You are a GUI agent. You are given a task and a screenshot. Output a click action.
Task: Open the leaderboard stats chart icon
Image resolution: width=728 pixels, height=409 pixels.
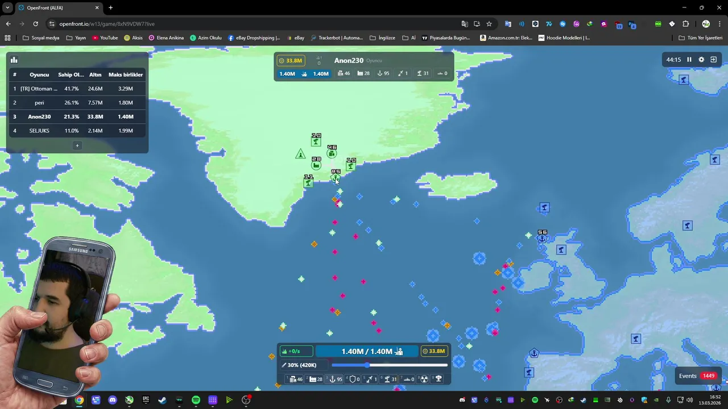14,60
